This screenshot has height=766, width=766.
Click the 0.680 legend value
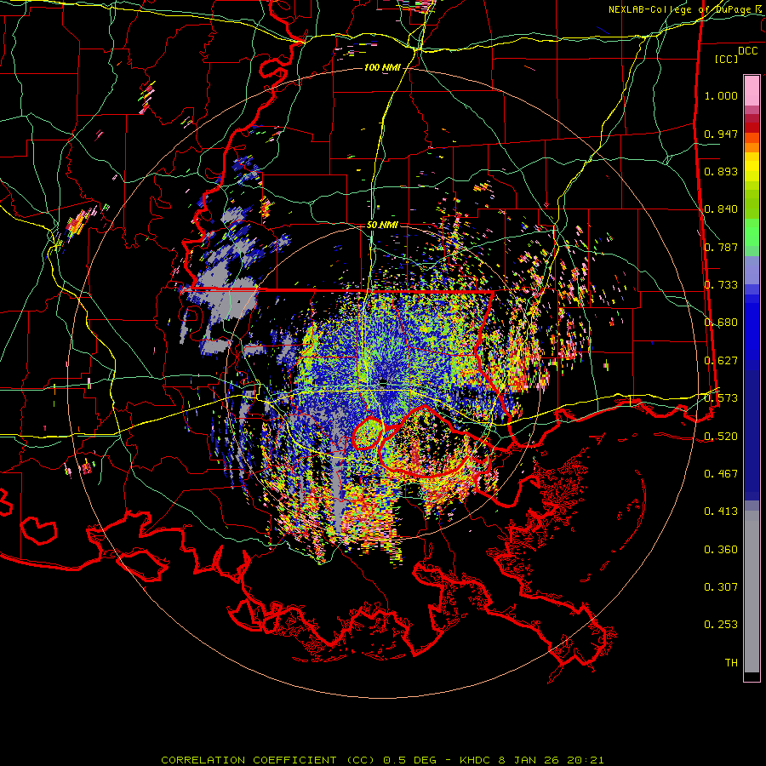[x=721, y=323]
